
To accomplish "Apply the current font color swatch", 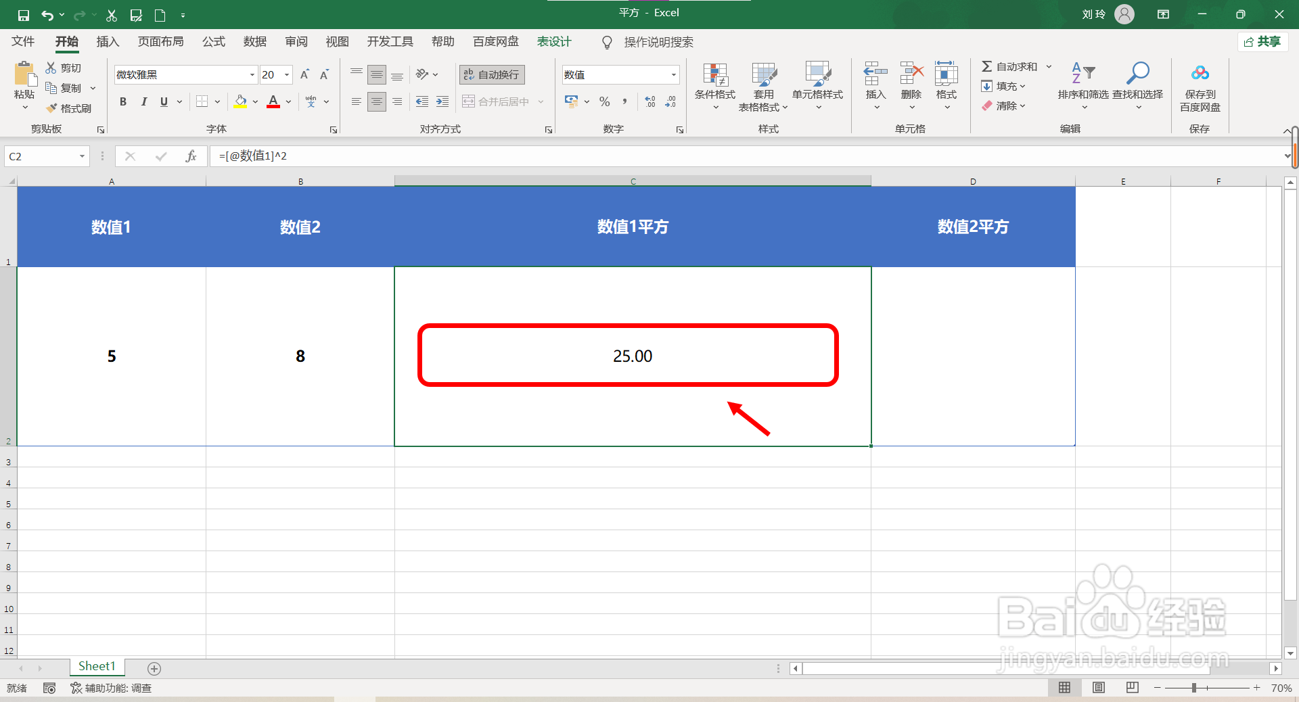I will (x=273, y=101).
